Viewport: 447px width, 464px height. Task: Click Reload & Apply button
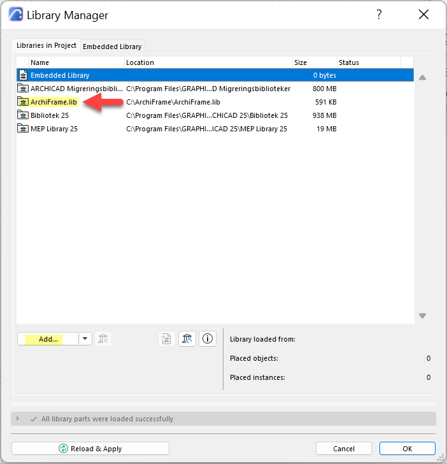click(x=90, y=449)
